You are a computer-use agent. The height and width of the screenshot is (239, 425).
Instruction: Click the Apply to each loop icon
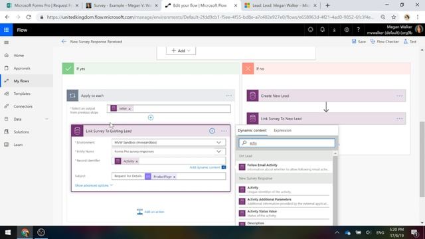click(72, 96)
